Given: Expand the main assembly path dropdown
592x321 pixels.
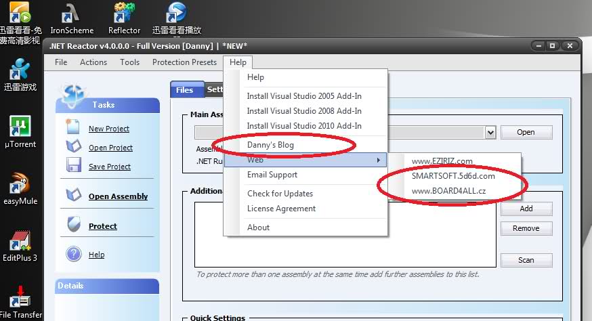Looking at the screenshot, I should pos(490,133).
